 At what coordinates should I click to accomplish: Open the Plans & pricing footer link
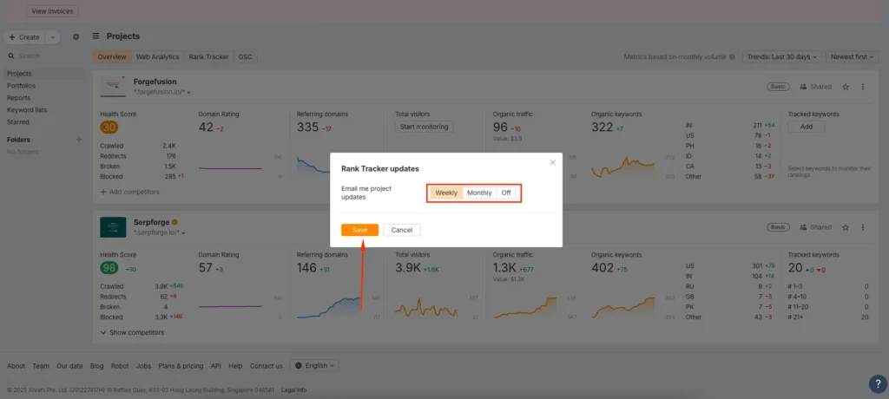(x=181, y=366)
